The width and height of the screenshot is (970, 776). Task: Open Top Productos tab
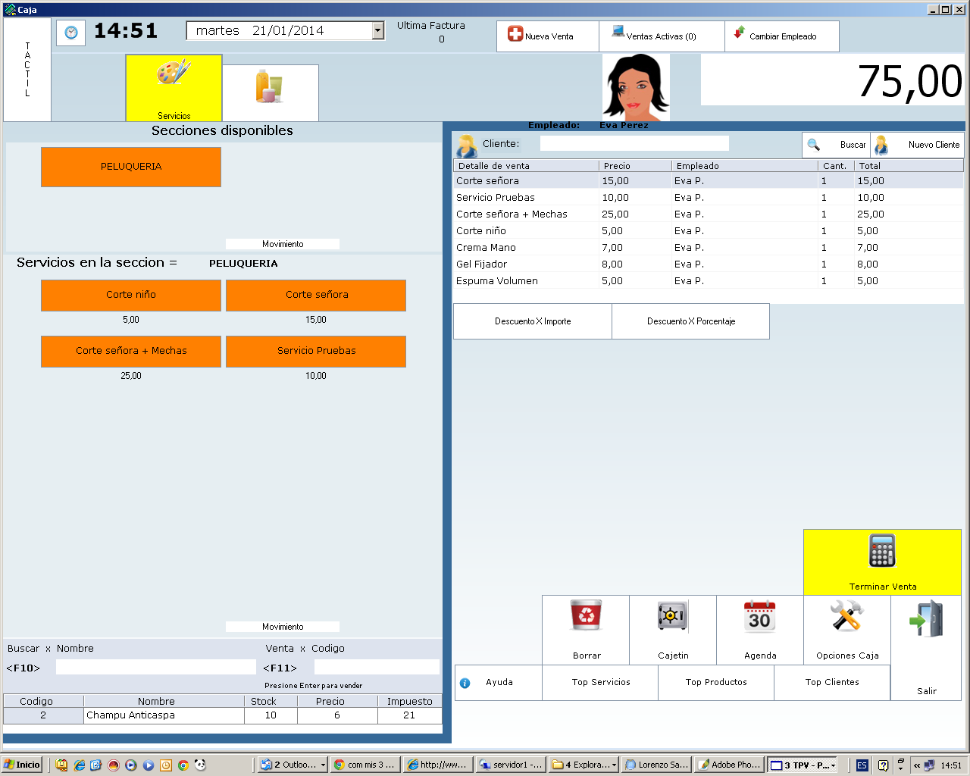[x=715, y=683]
